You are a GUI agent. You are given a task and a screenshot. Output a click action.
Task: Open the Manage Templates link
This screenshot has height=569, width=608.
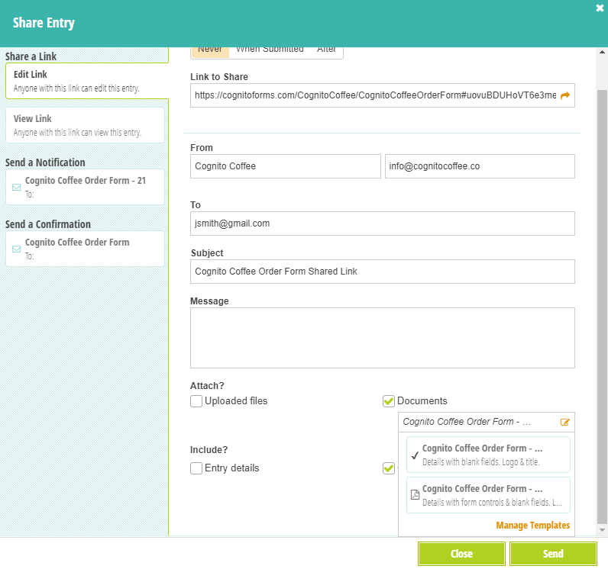coord(533,526)
